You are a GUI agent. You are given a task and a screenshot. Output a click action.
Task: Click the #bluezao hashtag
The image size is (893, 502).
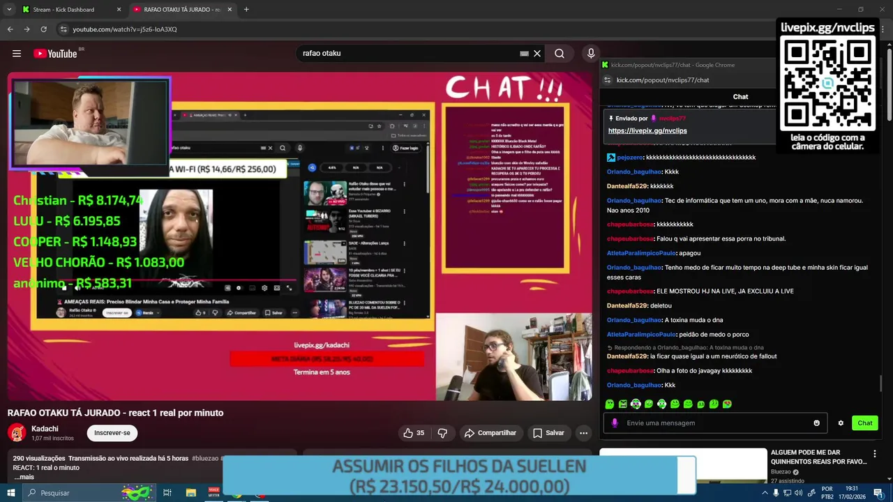tap(207, 458)
